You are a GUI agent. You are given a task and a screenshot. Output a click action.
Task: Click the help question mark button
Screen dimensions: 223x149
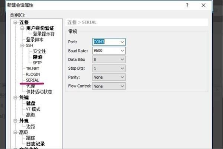tap(187, 6)
